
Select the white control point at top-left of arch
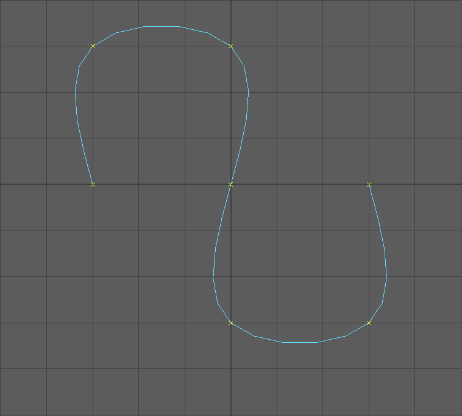[93, 46]
